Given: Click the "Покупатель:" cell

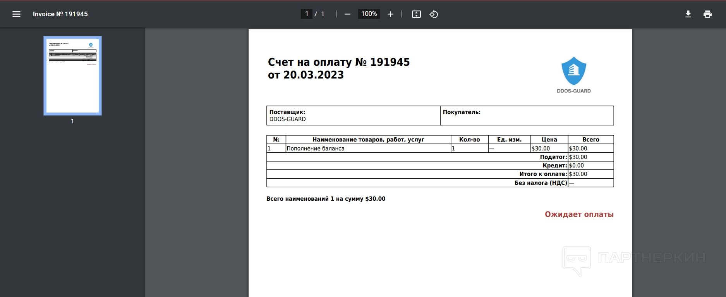Looking at the screenshot, I should point(527,116).
